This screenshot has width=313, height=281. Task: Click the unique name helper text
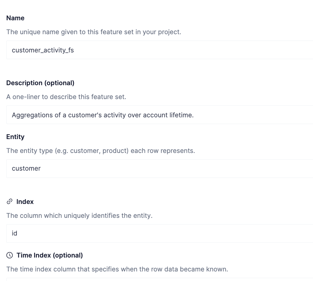pyautogui.click(x=94, y=32)
